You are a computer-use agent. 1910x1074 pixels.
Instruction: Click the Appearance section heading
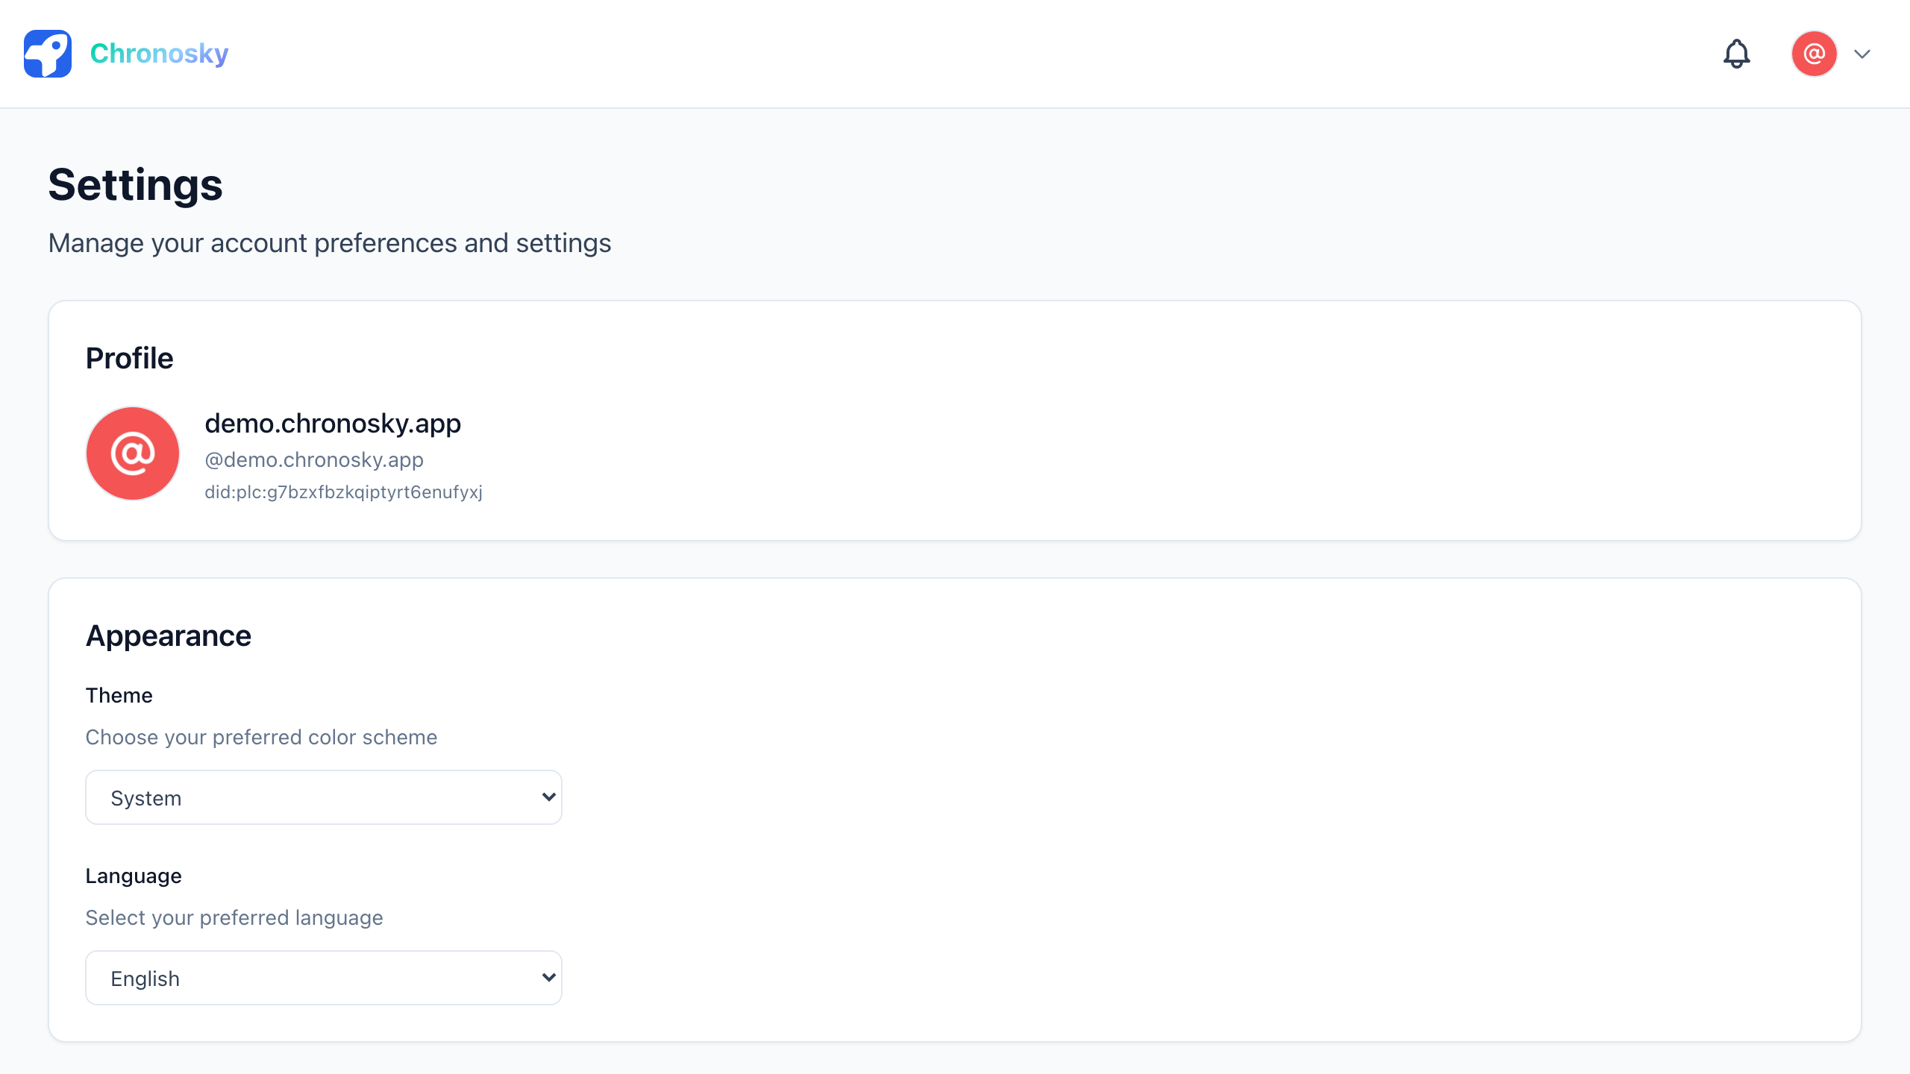click(x=169, y=636)
